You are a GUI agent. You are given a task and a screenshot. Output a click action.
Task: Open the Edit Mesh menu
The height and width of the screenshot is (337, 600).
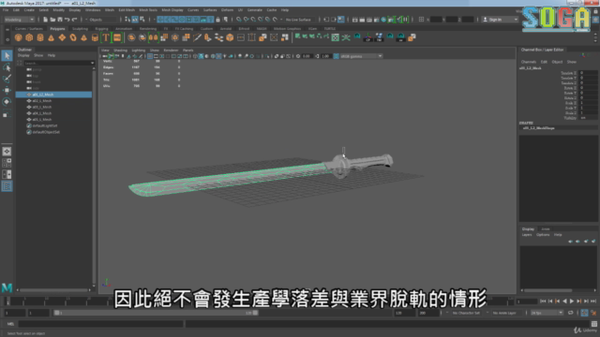pos(127,10)
